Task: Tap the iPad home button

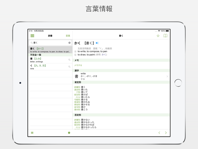Action: [178, 83]
